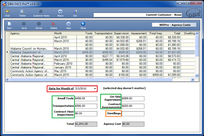The image size is (204, 136).
Task: Click the current-row indicator arrow
Action: tap(7, 52)
